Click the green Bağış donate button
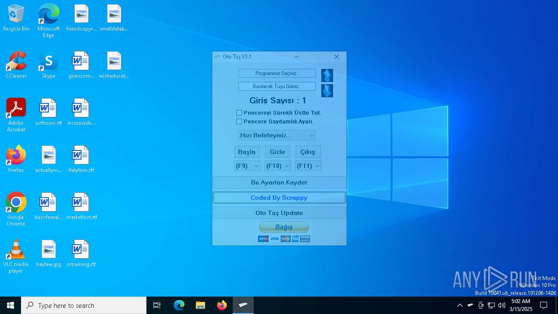This screenshot has height=314, width=558. (x=284, y=227)
